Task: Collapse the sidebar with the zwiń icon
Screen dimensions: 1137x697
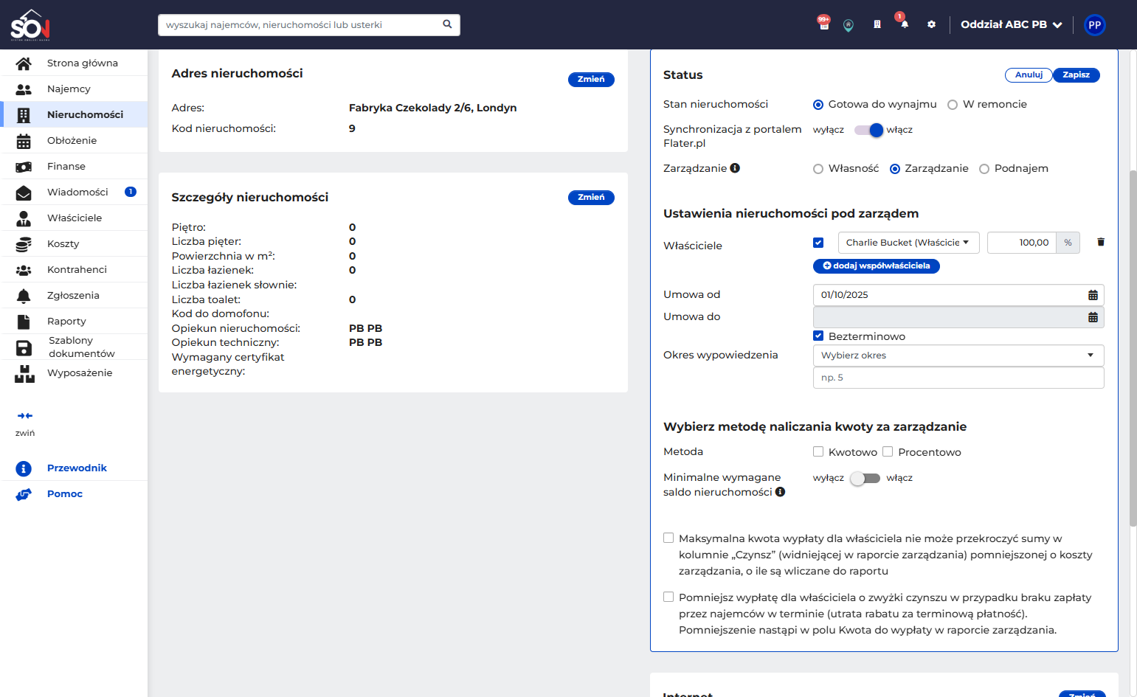Action: pos(25,416)
